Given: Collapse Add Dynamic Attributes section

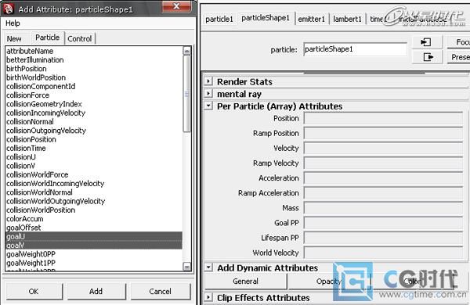Looking at the screenshot, I should tap(208, 267).
